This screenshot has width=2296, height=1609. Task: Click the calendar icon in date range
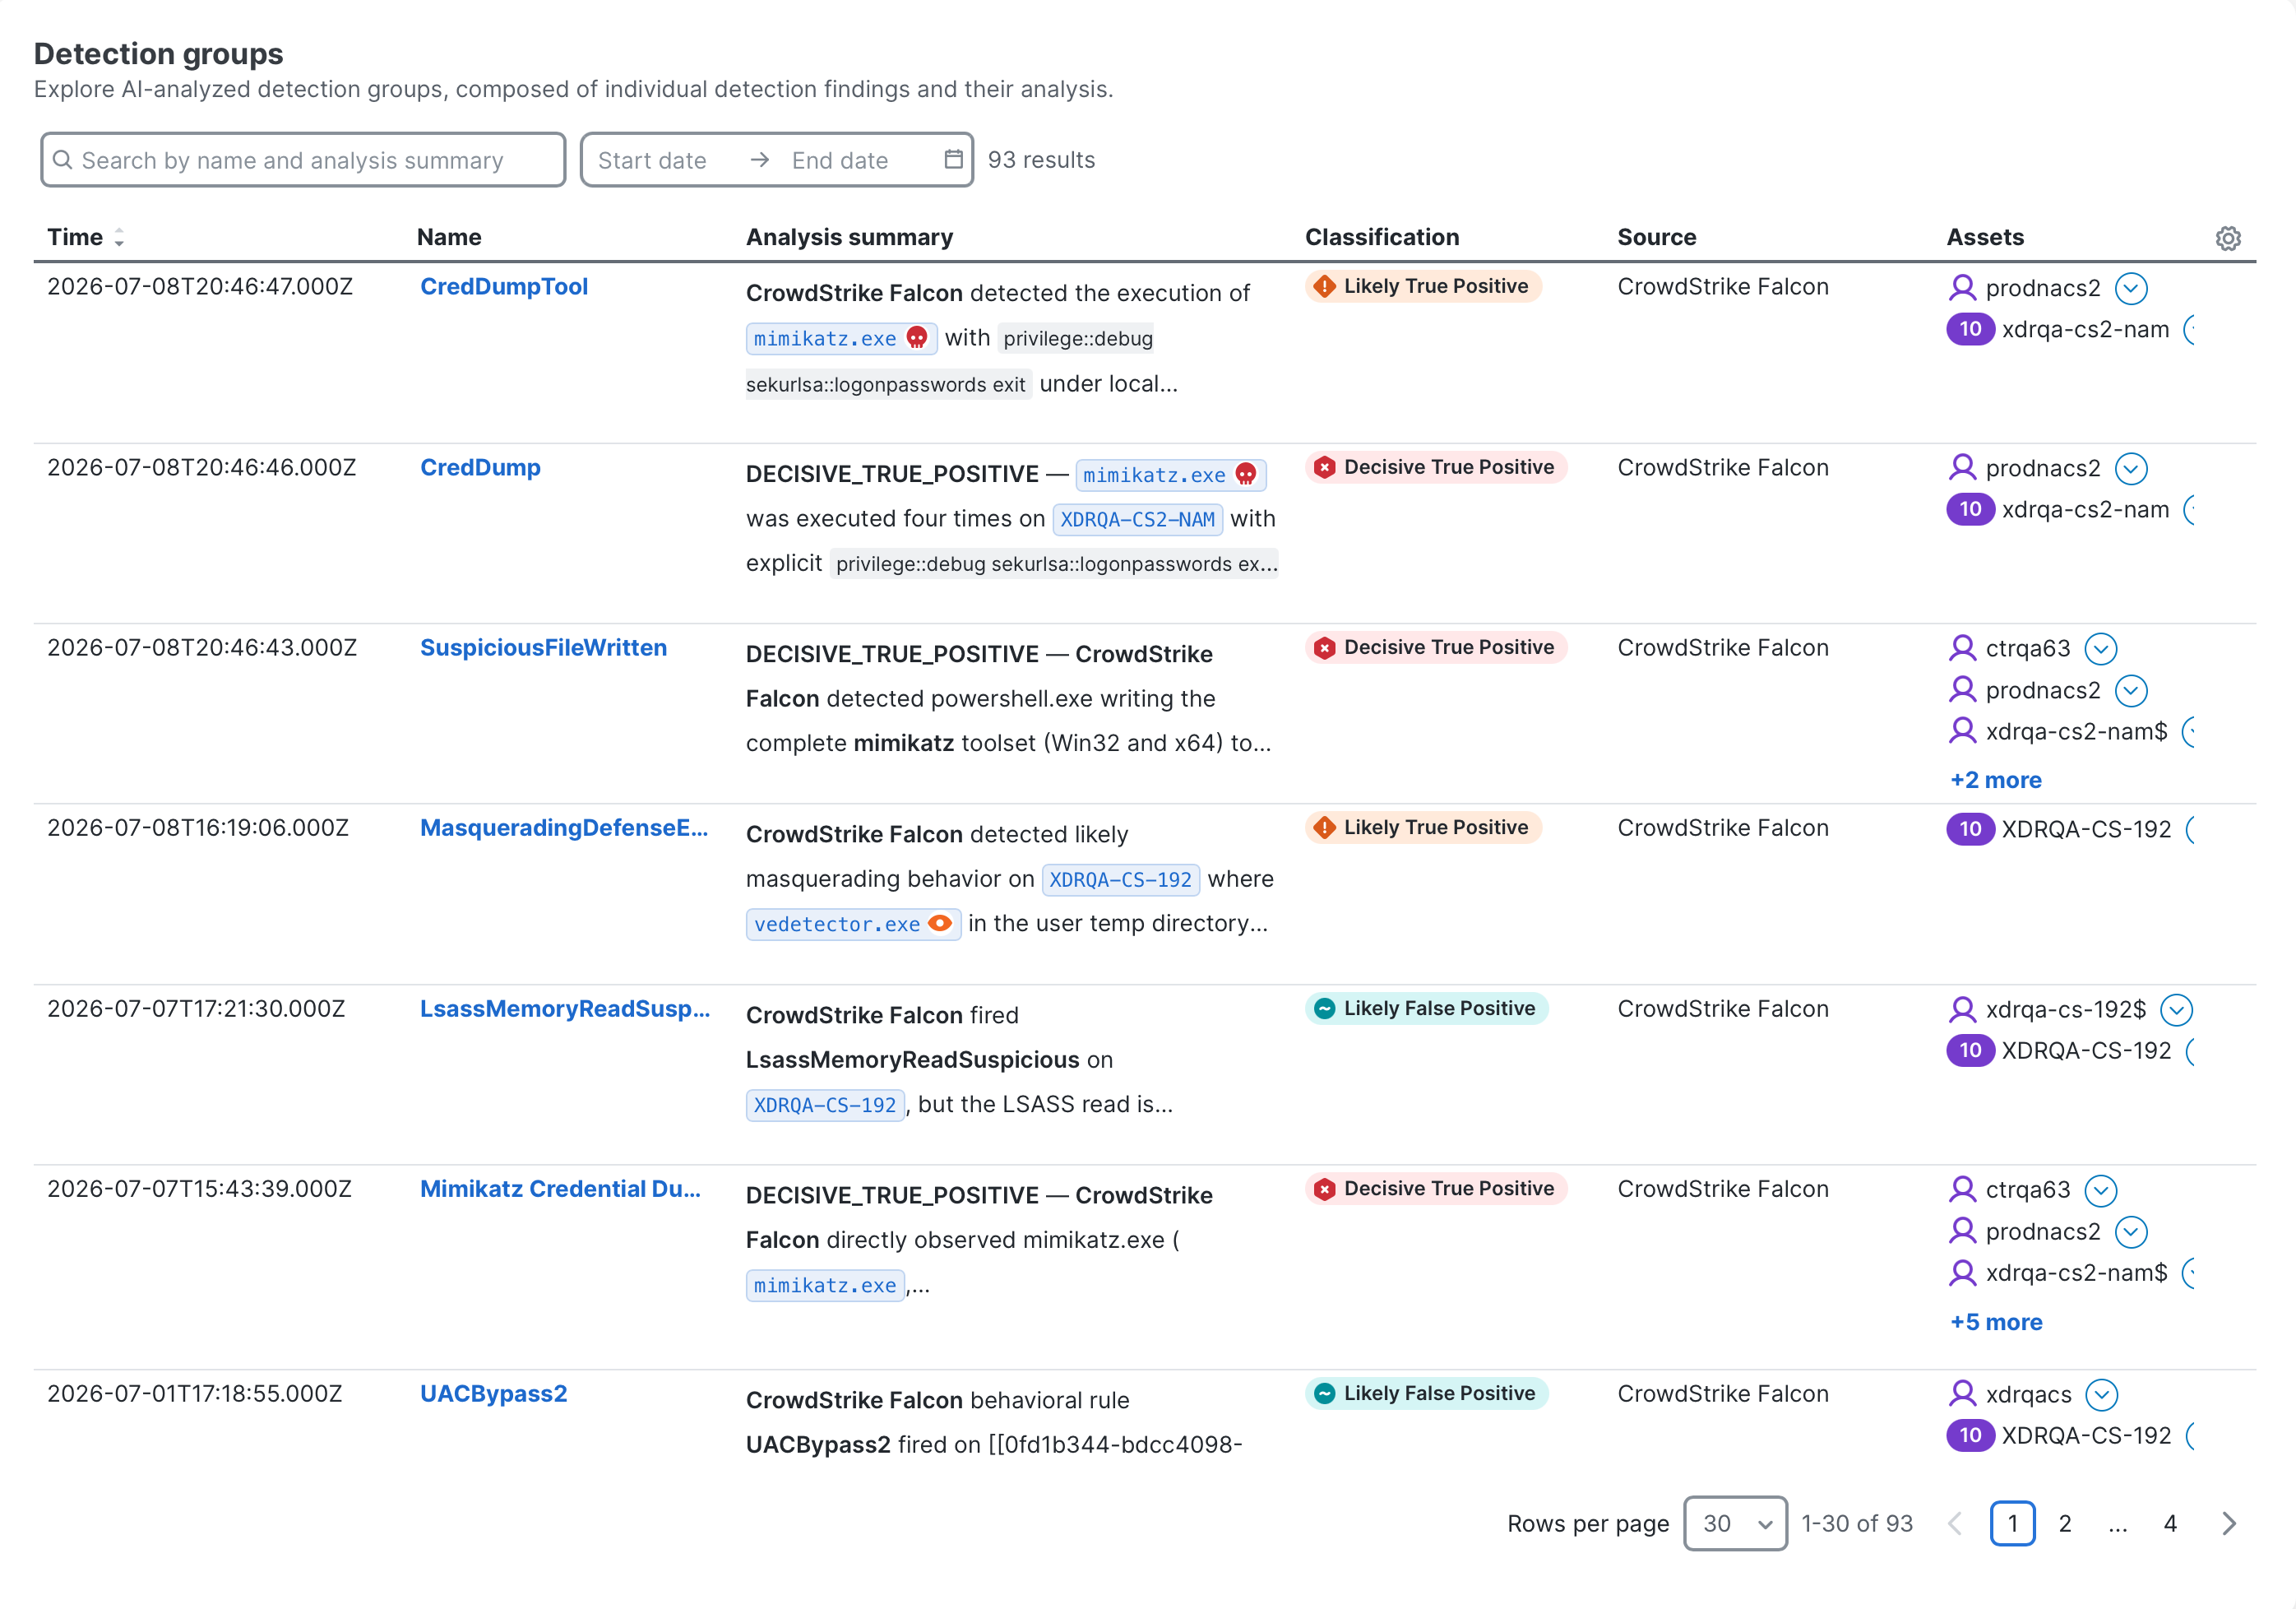pyautogui.click(x=953, y=160)
